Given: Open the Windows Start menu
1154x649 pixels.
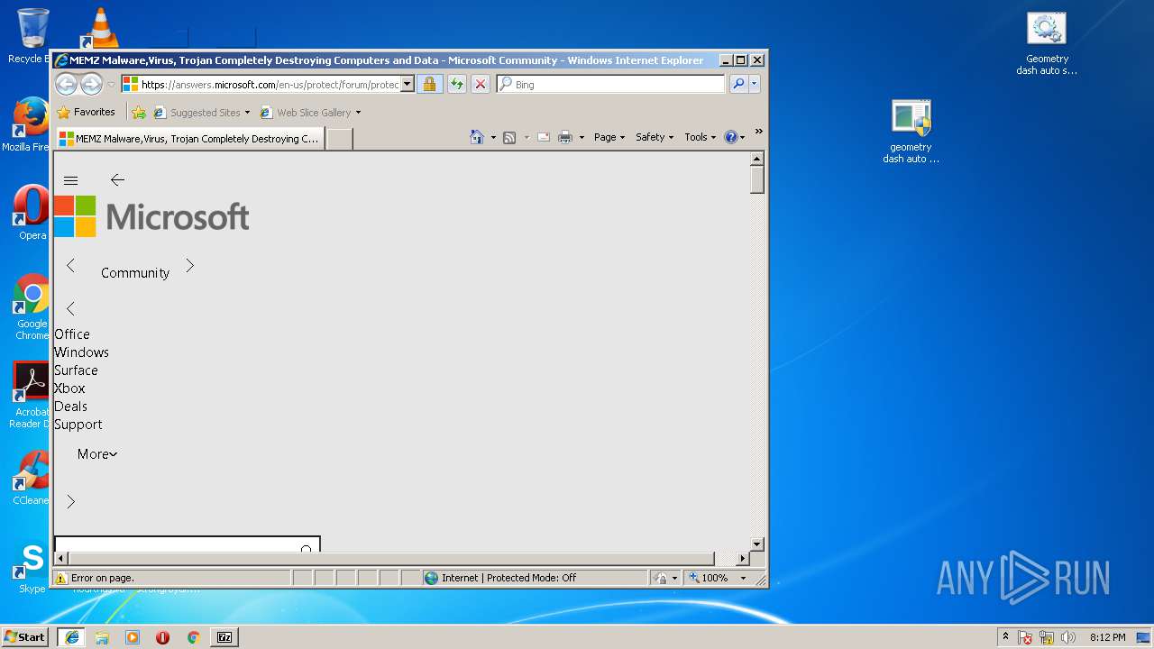Looking at the screenshot, I should coord(25,637).
